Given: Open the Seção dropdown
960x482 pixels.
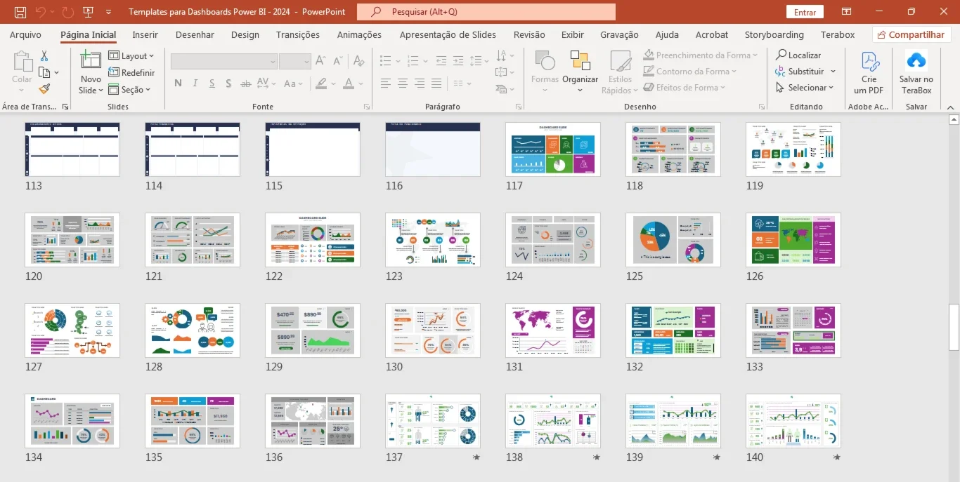Looking at the screenshot, I should [129, 89].
